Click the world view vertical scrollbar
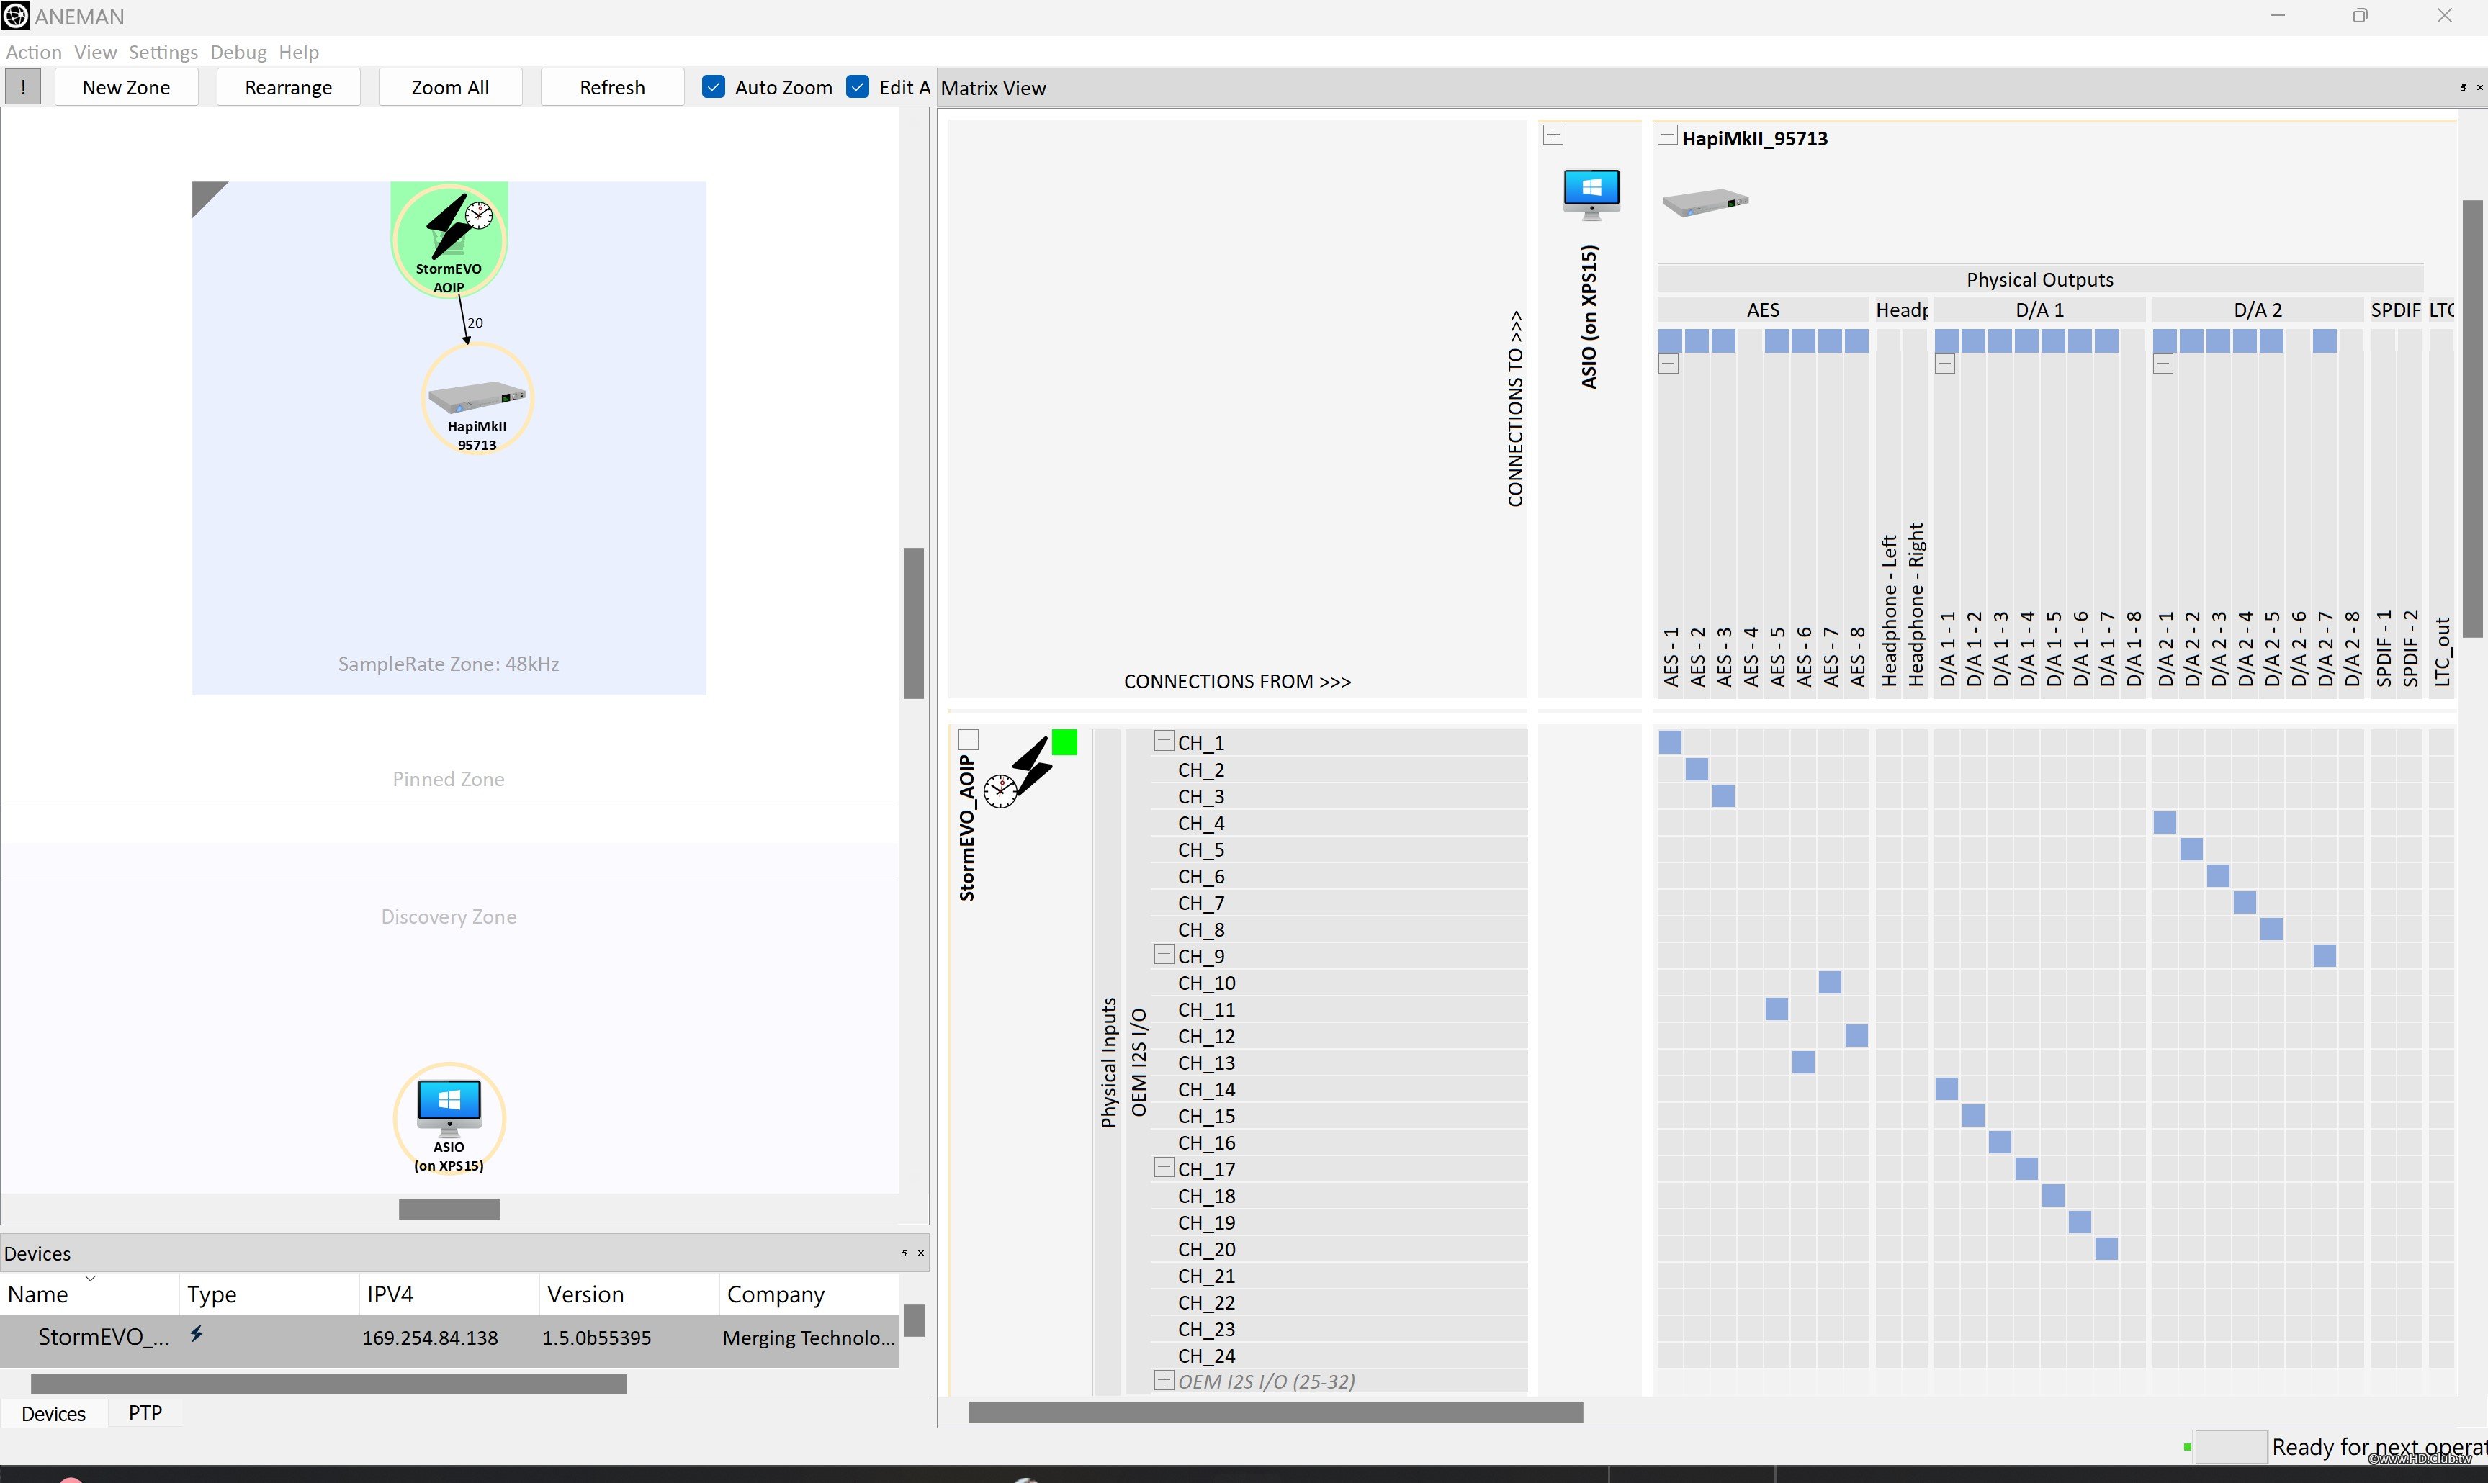The image size is (2488, 1483). 912,623
